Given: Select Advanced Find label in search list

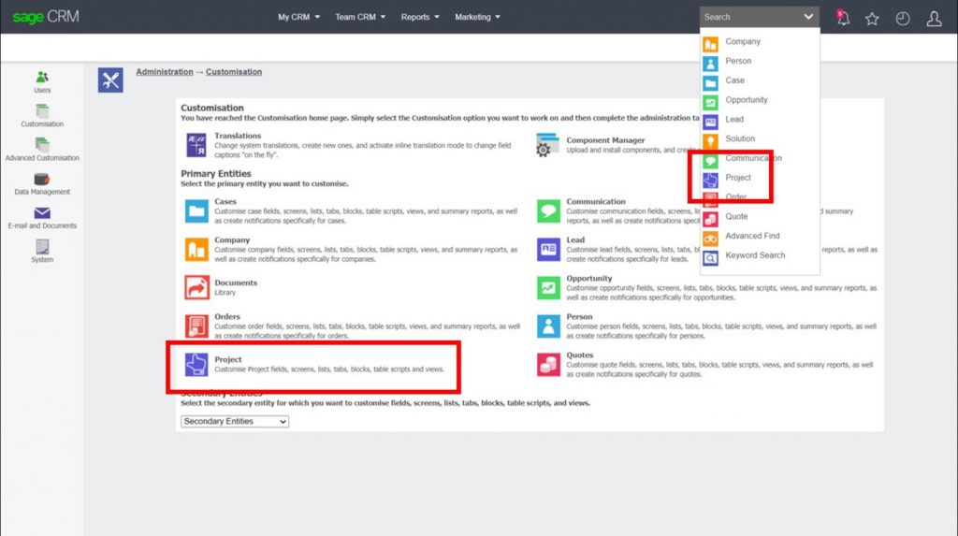Looking at the screenshot, I should click(x=752, y=236).
